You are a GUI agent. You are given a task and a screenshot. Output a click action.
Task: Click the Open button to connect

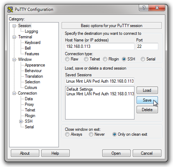(x=116, y=153)
